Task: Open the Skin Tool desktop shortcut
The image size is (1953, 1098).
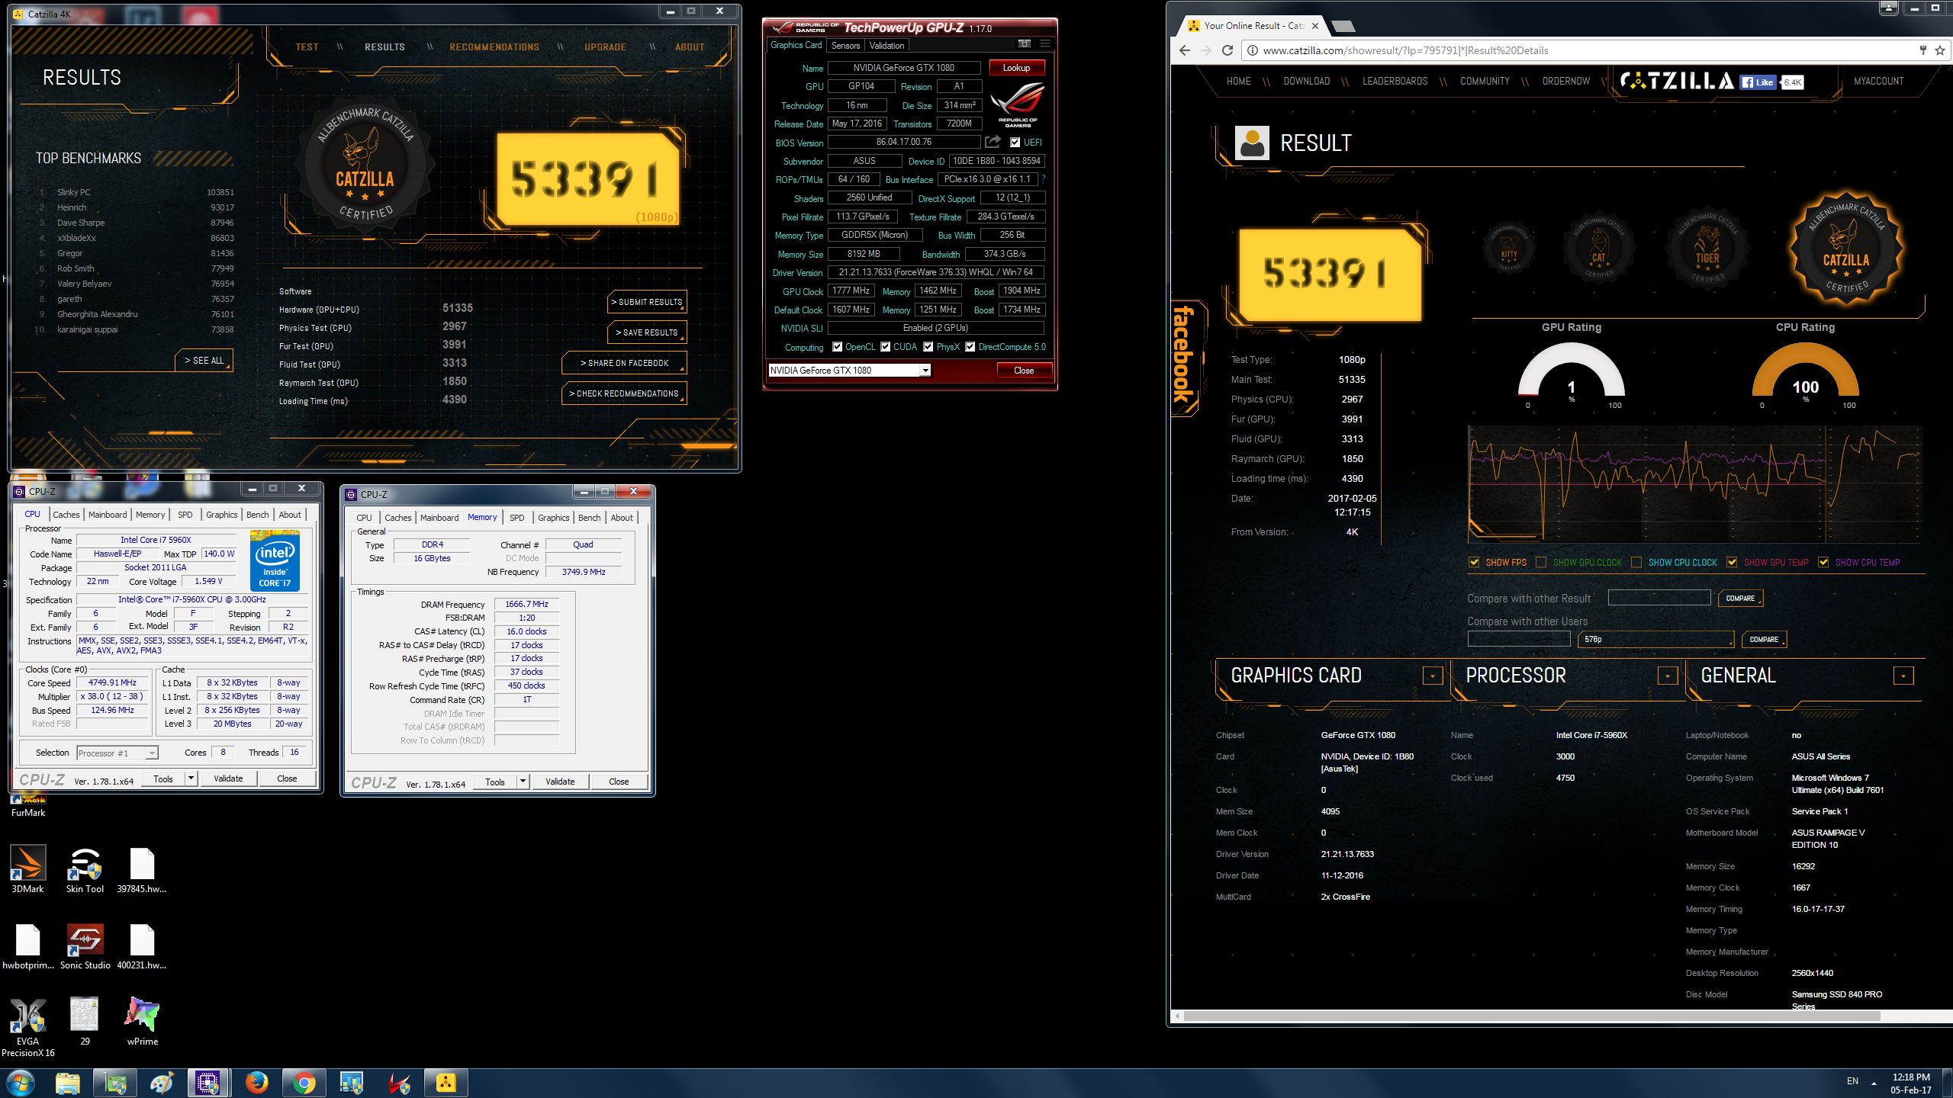Action: 85,868
